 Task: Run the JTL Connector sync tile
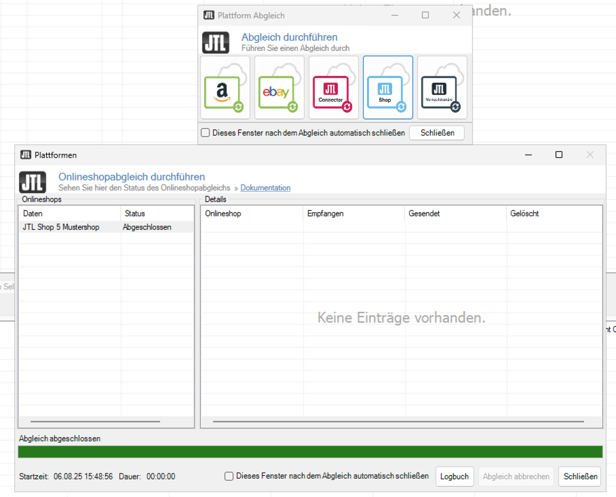coord(334,87)
